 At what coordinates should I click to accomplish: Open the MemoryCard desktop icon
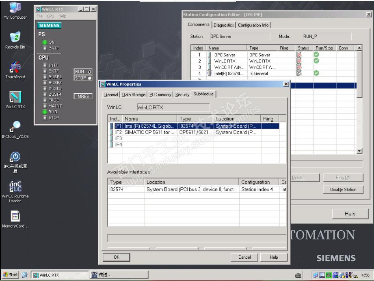(x=15, y=216)
